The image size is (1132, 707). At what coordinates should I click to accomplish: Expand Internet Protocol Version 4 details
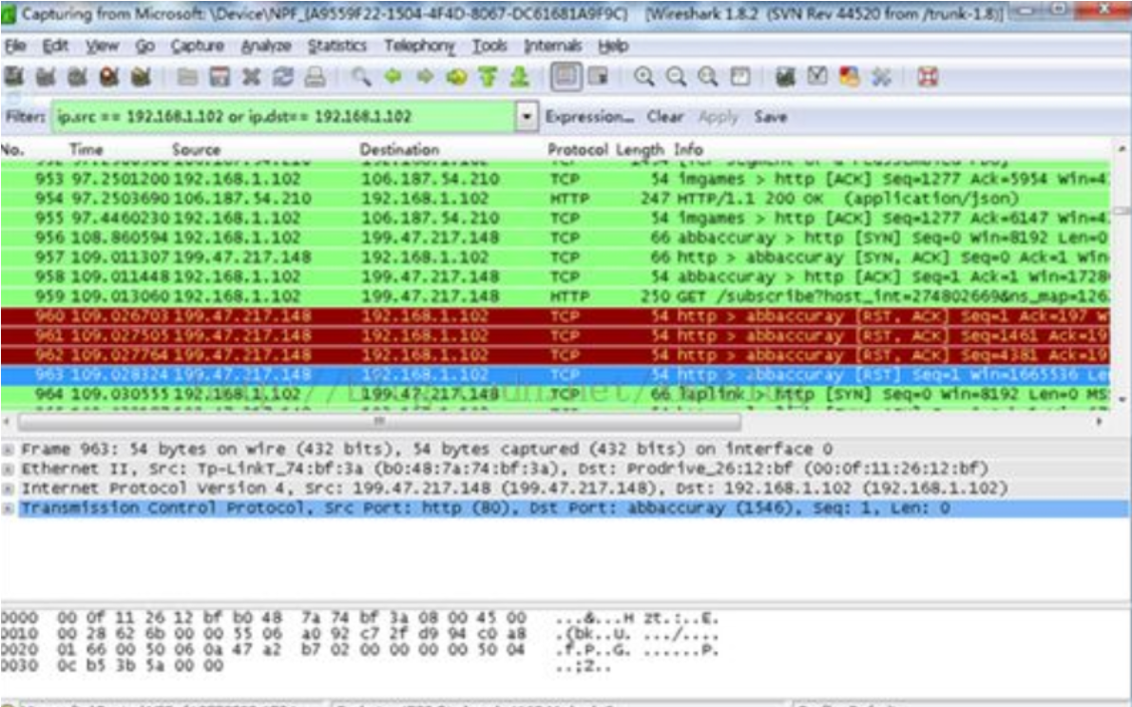pyautogui.click(x=8, y=488)
